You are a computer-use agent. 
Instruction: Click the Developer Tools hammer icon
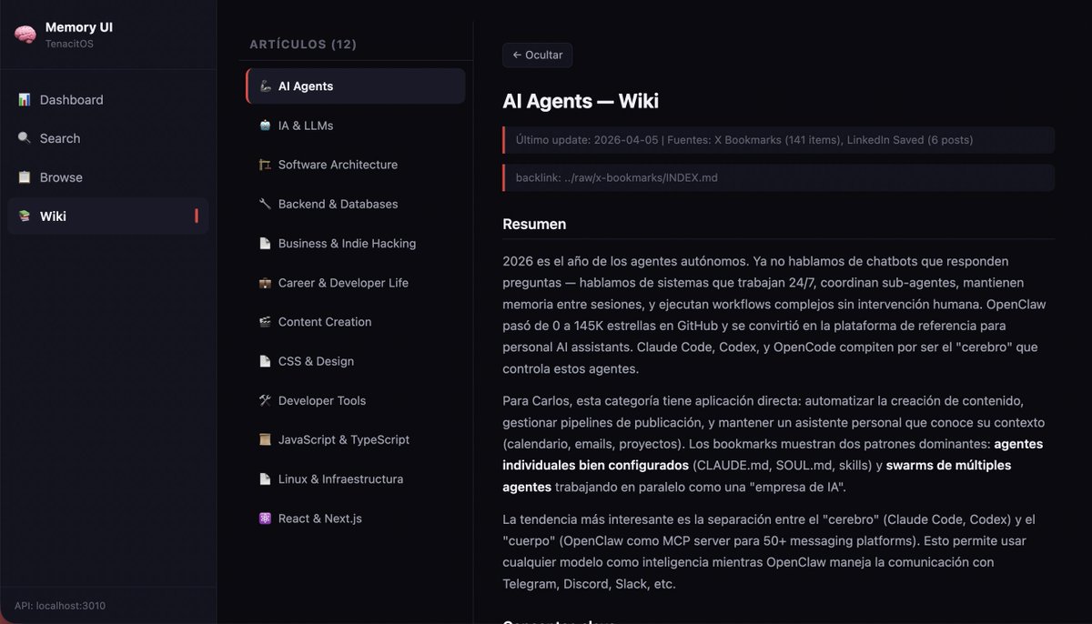265,400
